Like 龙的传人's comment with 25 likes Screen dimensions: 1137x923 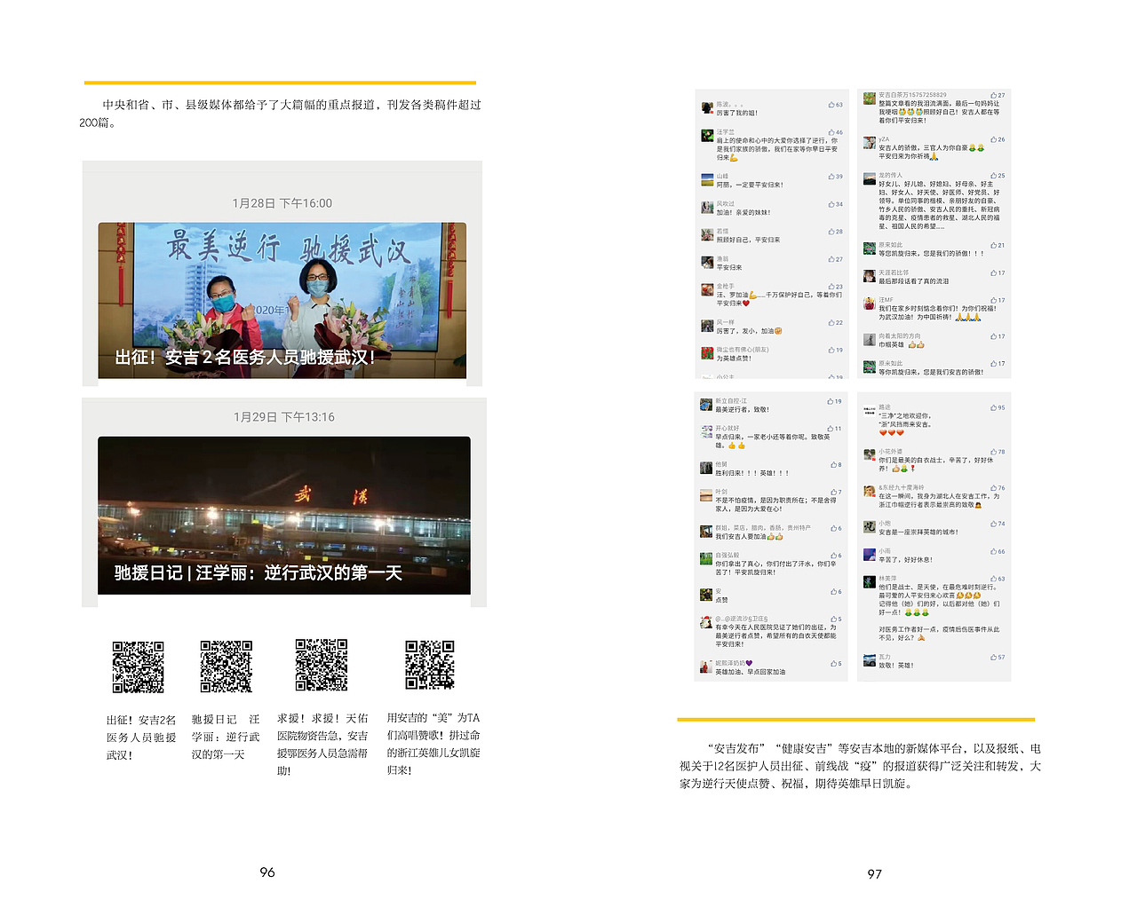pyautogui.click(x=993, y=176)
